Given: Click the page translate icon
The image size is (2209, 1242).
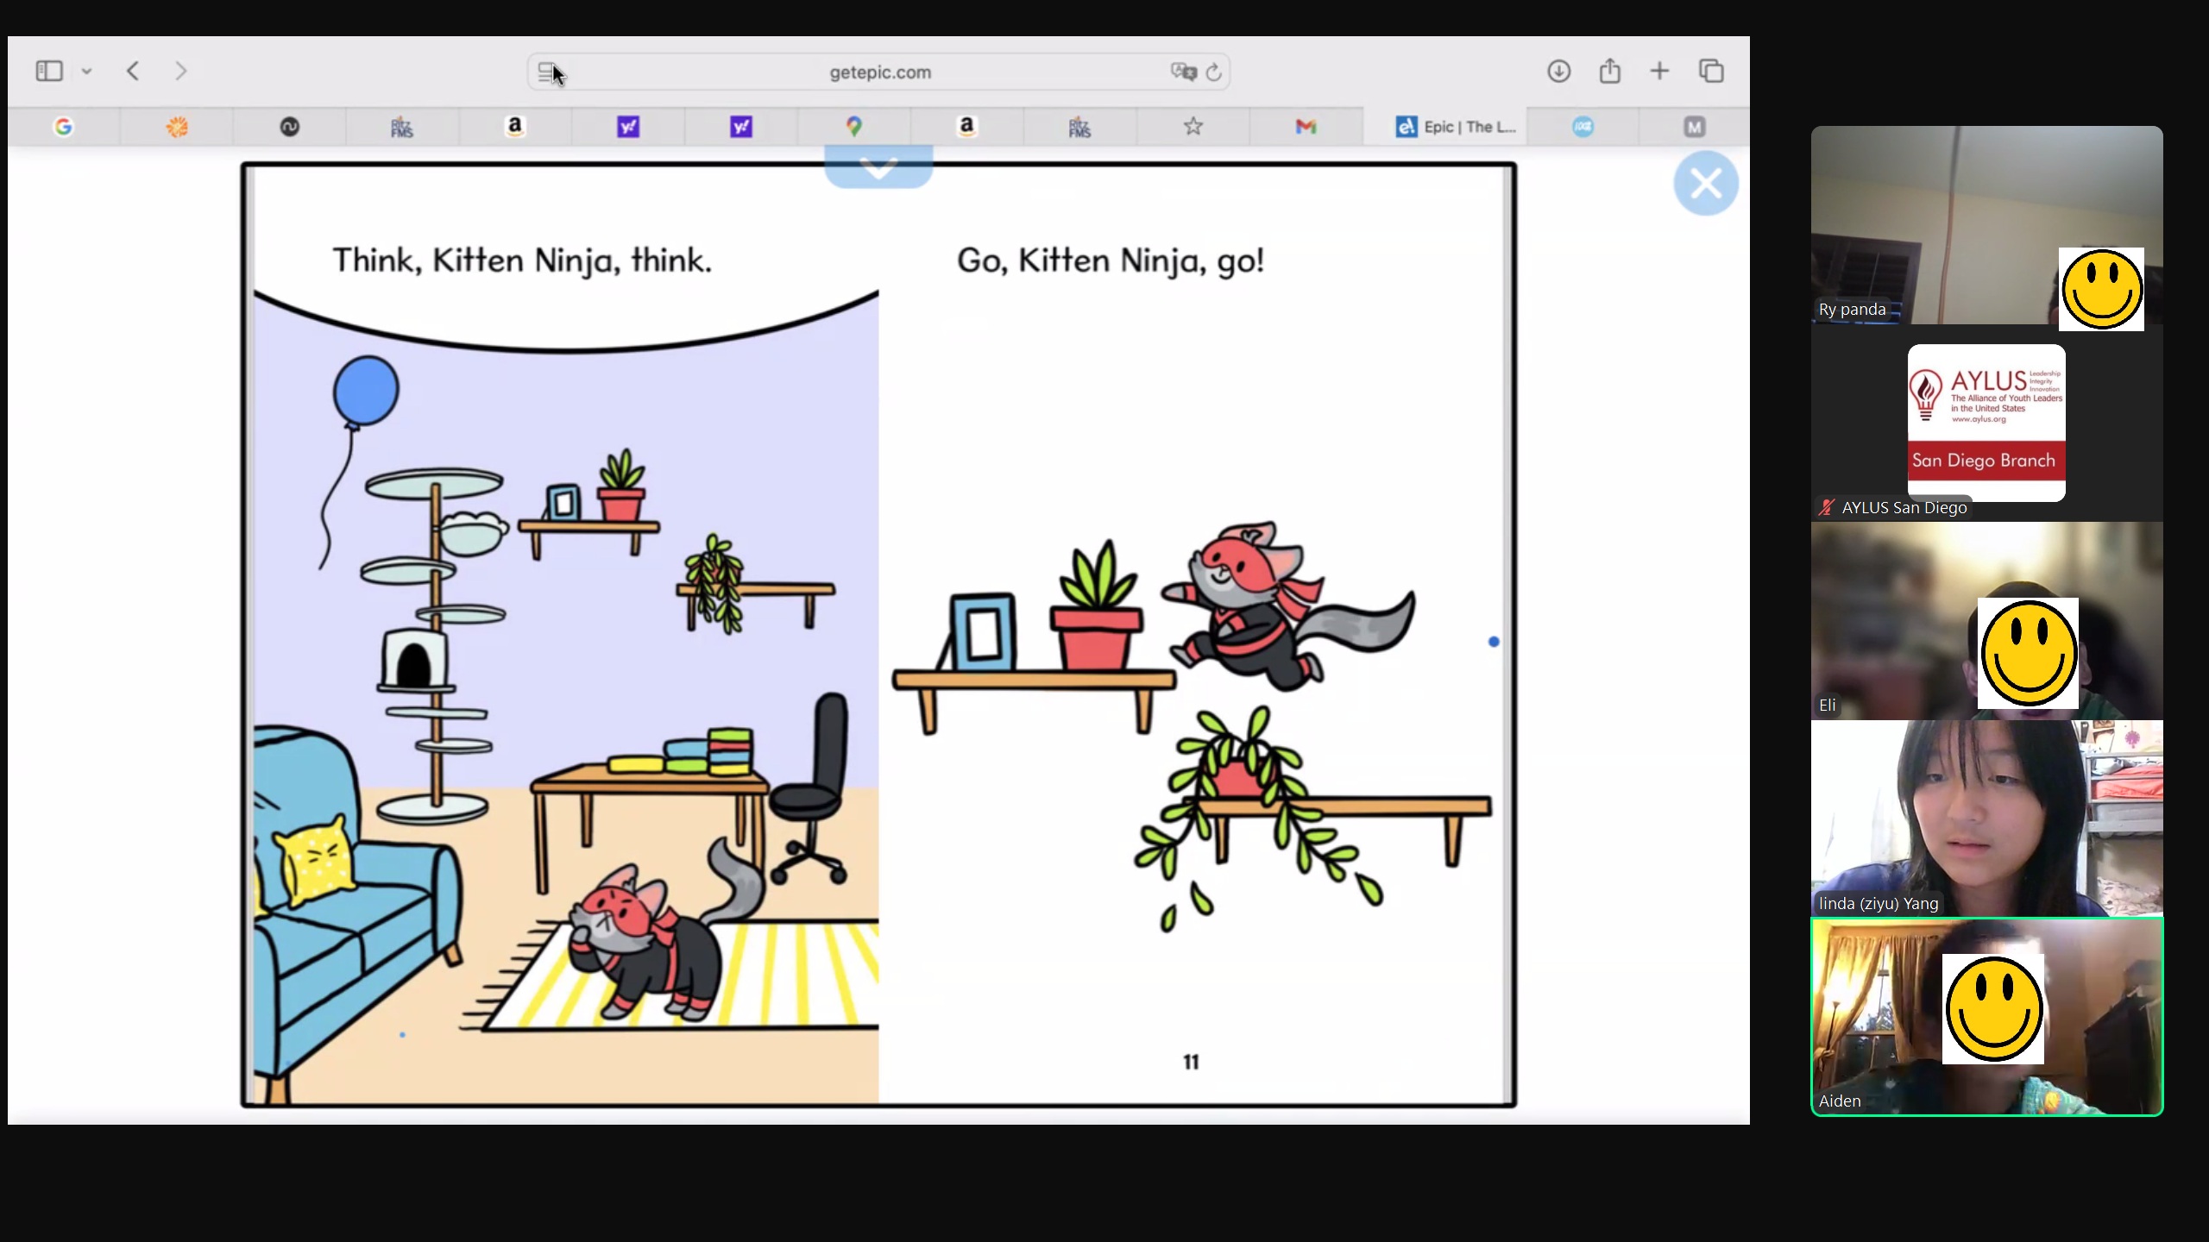Looking at the screenshot, I should [1183, 72].
